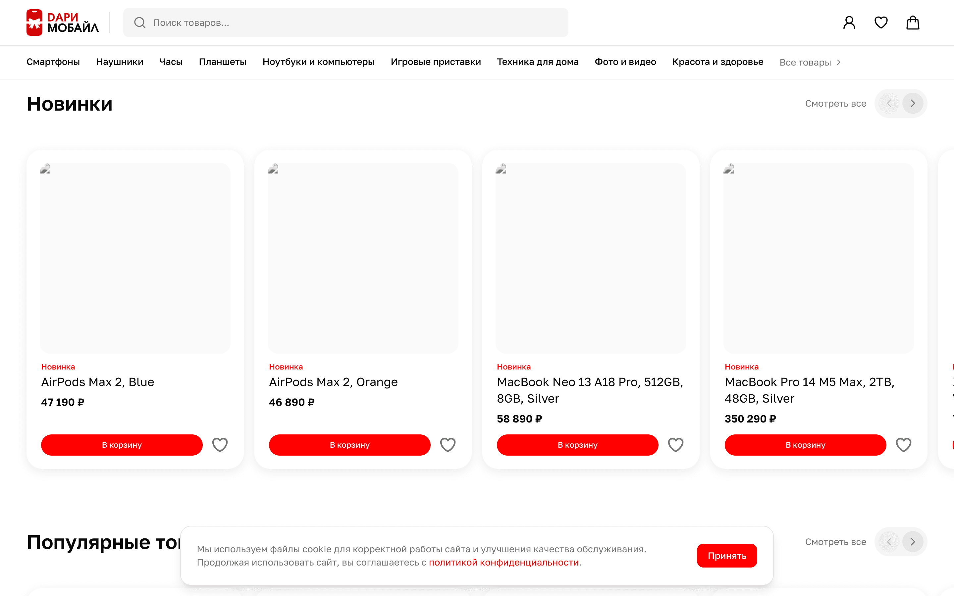Image resolution: width=954 pixels, height=596 pixels.
Task: Open the Смартфоны category
Action: point(53,62)
